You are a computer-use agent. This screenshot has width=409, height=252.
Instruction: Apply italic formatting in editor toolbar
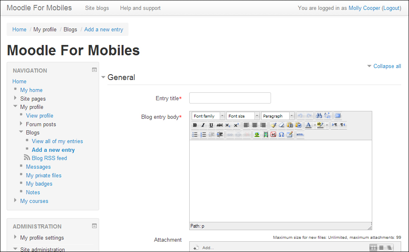203,125
